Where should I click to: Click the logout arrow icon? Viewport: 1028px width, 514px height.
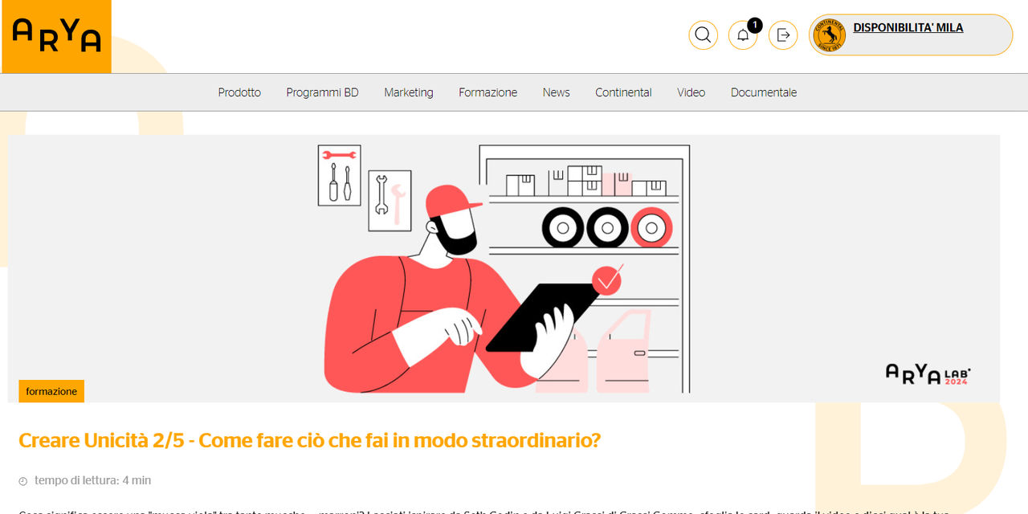(x=783, y=35)
